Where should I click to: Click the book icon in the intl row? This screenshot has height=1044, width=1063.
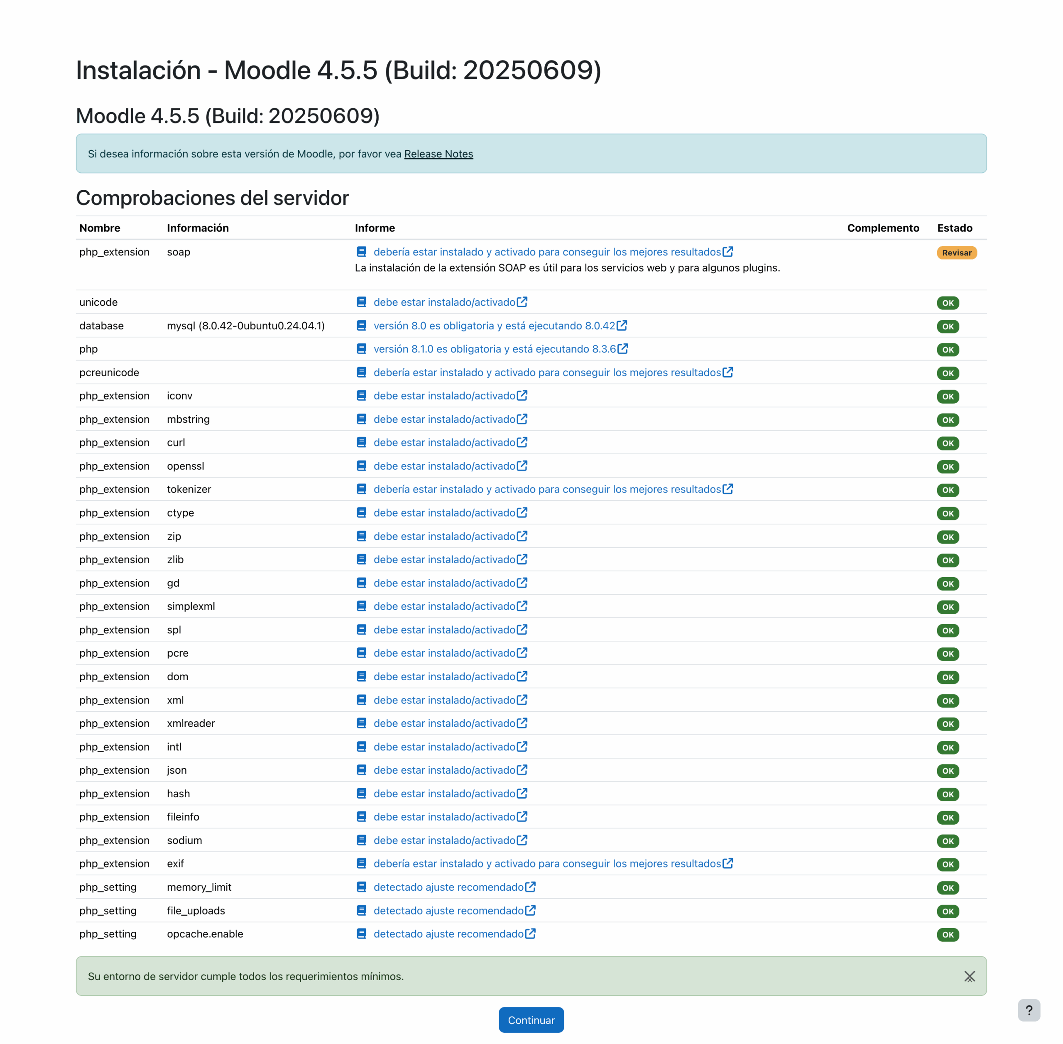point(361,747)
